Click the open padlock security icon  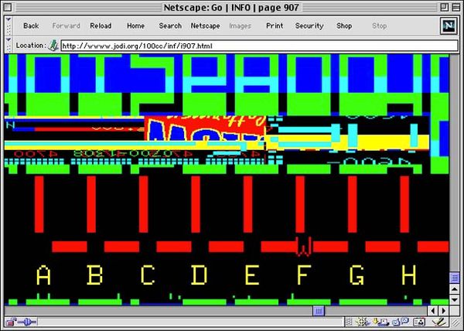[x=12, y=322]
